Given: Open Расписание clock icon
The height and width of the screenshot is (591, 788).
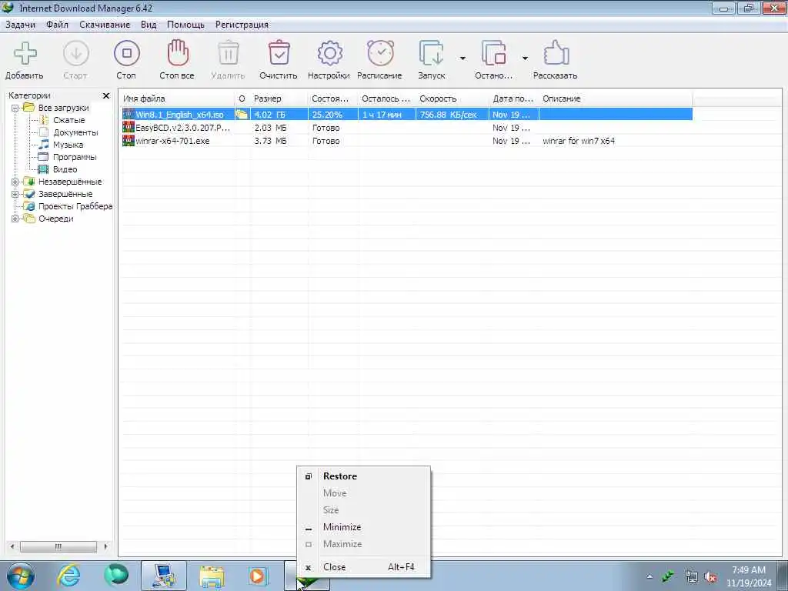Looking at the screenshot, I should point(380,53).
